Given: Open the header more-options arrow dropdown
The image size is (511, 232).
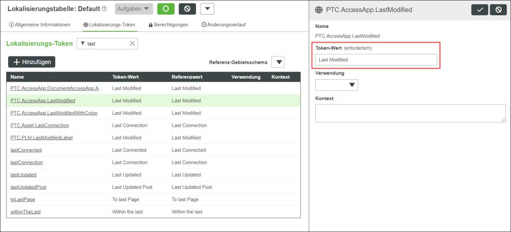Looking at the screenshot, I should tap(207, 9).
